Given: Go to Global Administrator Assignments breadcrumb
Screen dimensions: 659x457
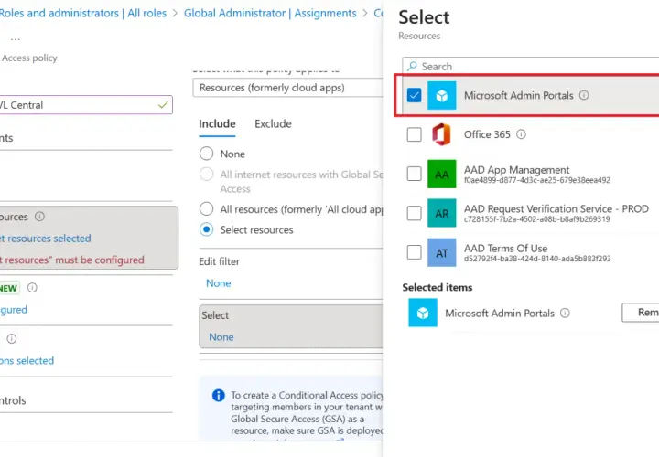Looking at the screenshot, I should (x=270, y=13).
